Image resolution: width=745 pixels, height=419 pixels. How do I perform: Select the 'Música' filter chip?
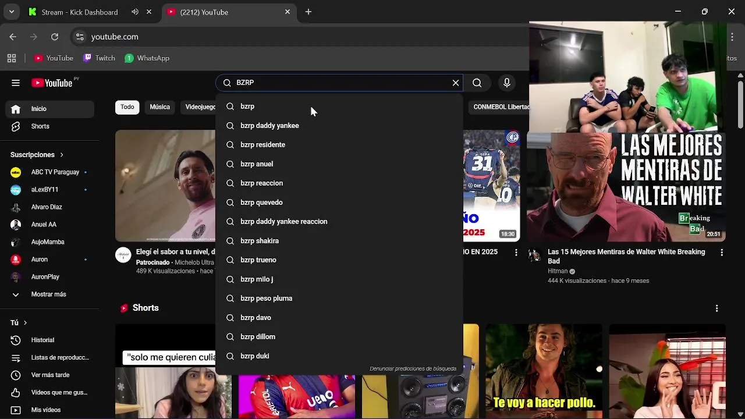[x=159, y=107]
